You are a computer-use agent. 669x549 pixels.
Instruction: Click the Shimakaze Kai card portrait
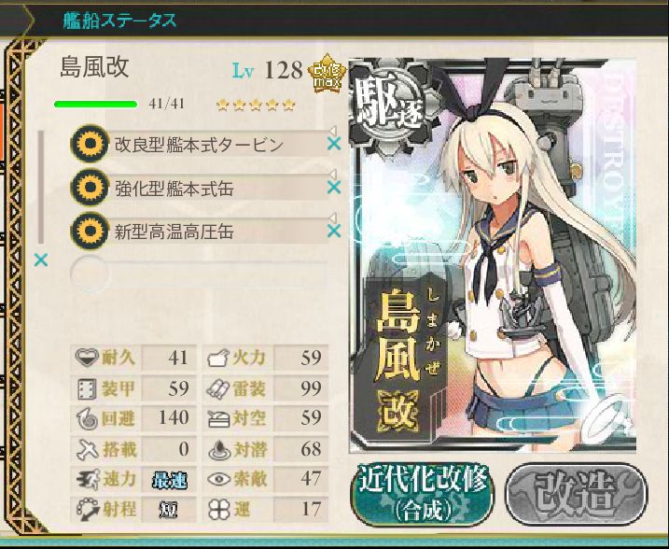(x=493, y=255)
